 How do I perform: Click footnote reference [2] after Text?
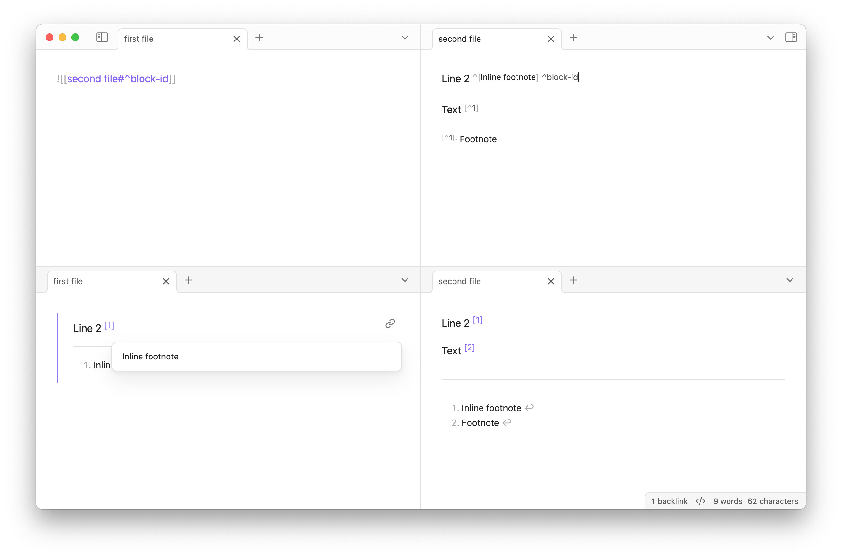469,348
